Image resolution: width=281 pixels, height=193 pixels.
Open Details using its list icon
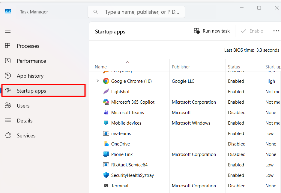(8, 120)
